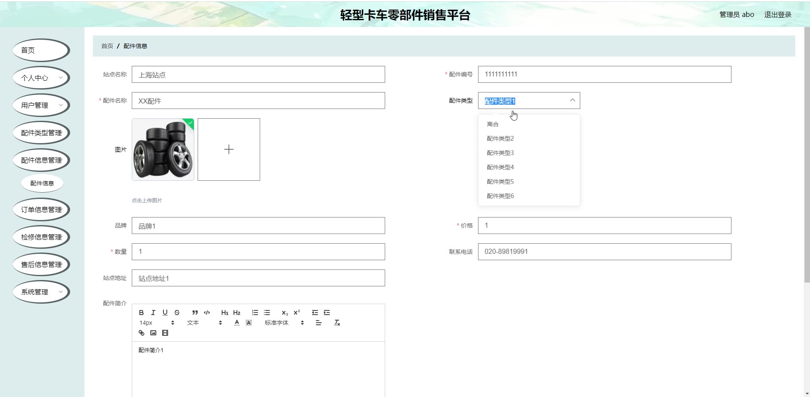Open 配件类型管理 in the sidebar
The width and height of the screenshot is (810, 397).
pos(41,133)
